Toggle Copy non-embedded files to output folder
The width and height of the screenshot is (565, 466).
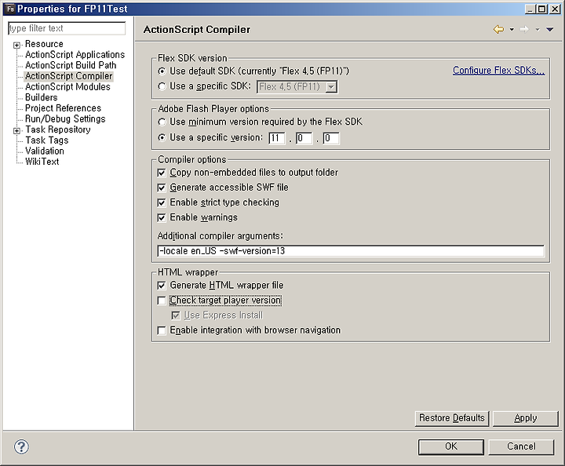pos(162,173)
